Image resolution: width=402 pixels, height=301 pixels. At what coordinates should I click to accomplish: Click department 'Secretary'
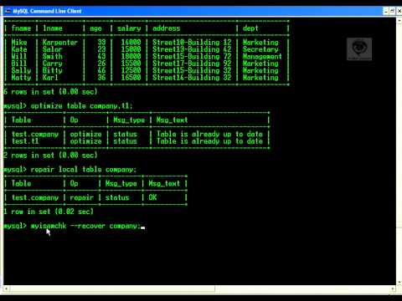(x=260, y=49)
